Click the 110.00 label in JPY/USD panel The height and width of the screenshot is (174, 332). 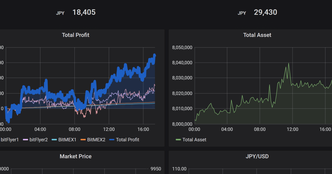[179, 169]
